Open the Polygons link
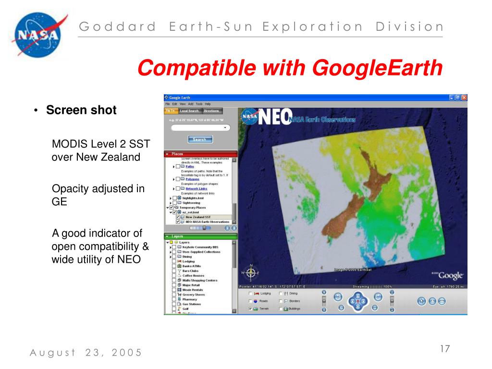 192,179
